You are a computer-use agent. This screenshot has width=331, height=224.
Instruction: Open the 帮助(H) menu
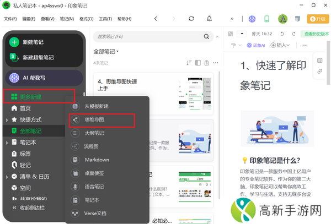point(124,19)
